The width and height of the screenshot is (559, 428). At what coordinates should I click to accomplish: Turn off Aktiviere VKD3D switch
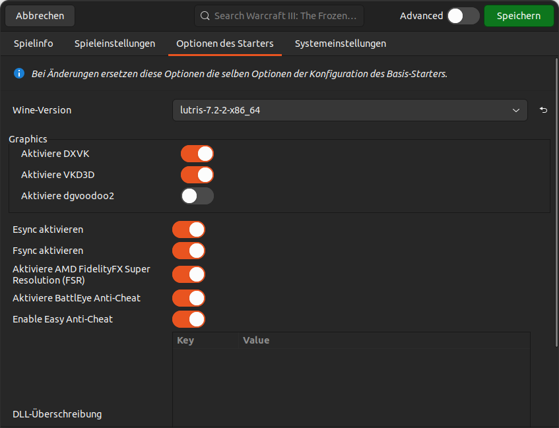point(197,175)
